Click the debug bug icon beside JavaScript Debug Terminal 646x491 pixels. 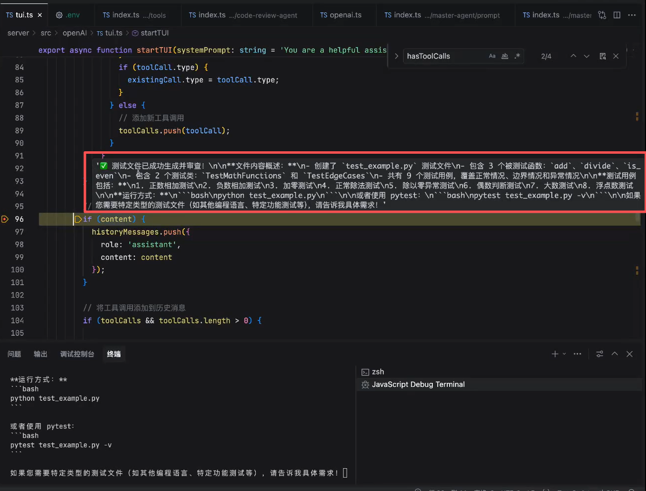[365, 384]
